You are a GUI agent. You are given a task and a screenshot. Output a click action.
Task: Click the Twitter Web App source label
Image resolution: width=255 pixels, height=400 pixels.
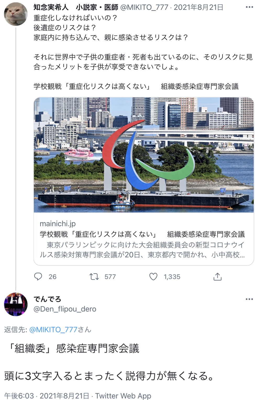123,396
